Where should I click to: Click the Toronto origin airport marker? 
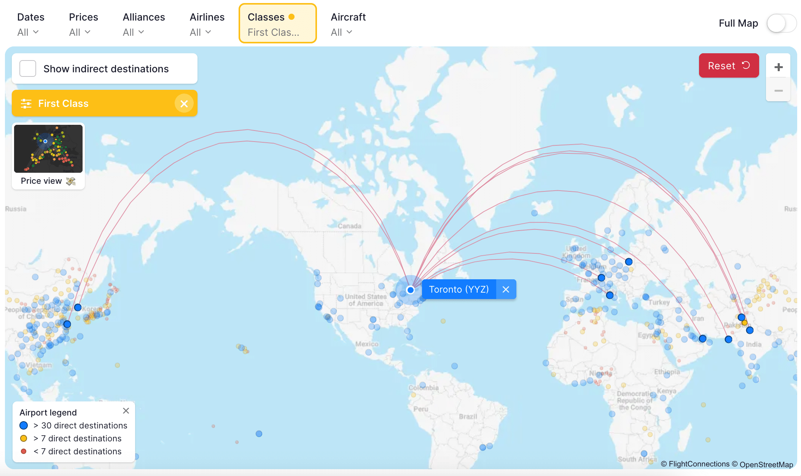(x=410, y=290)
